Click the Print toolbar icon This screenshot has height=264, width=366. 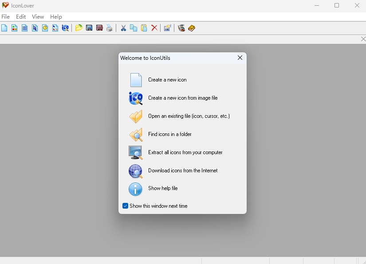(x=110, y=28)
